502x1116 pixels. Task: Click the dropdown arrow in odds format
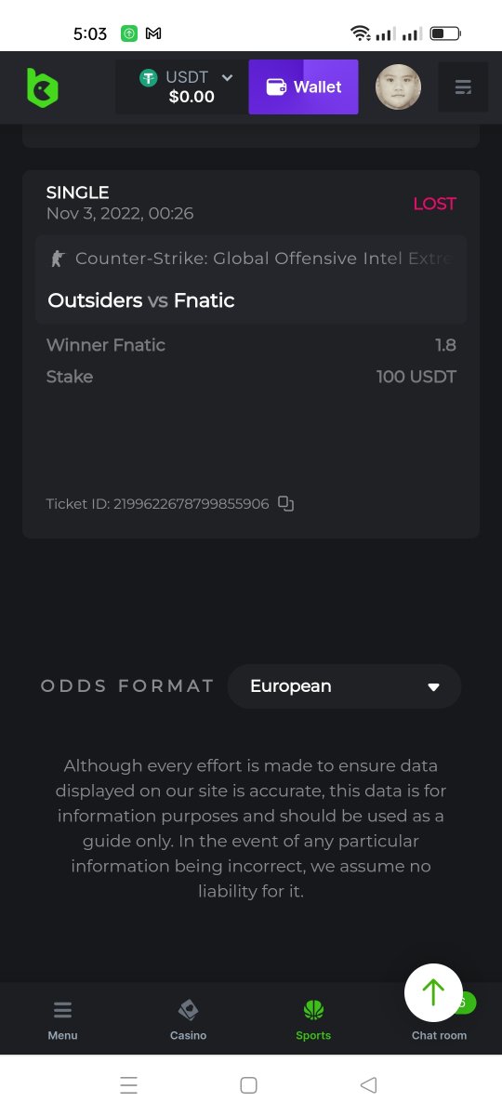[433, 687]
